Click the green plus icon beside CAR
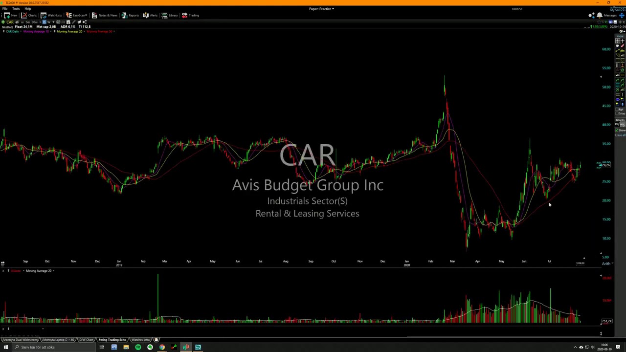The width and height of the screenshot is (626, 352). coord(3,22)
